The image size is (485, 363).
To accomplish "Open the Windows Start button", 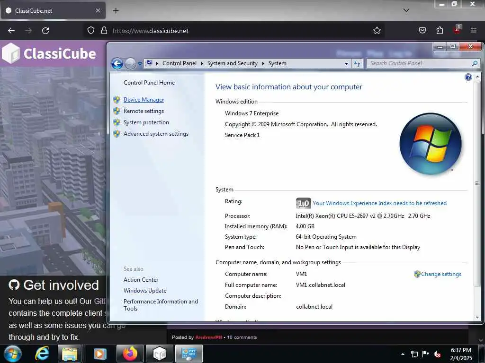I will 13,354.
